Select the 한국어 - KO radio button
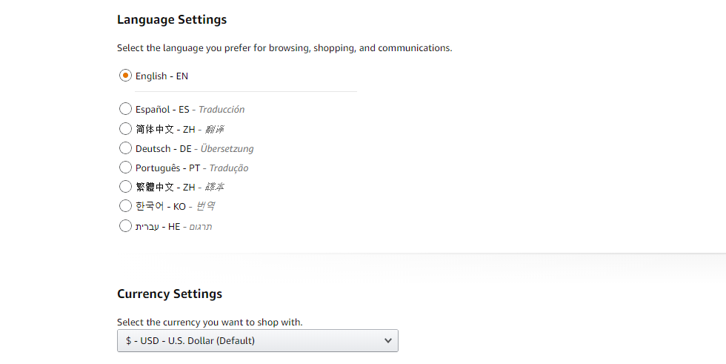This screenshot has height=364, width=726. click(x=125, y=206)
